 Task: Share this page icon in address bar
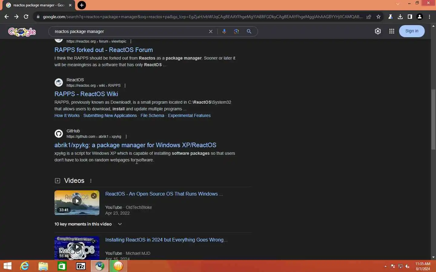point(369,17)
